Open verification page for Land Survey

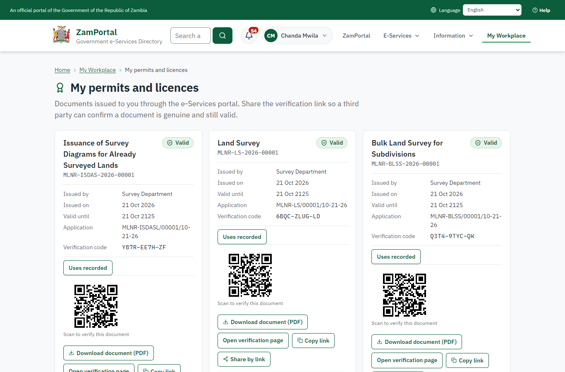[x=253, y=341]
